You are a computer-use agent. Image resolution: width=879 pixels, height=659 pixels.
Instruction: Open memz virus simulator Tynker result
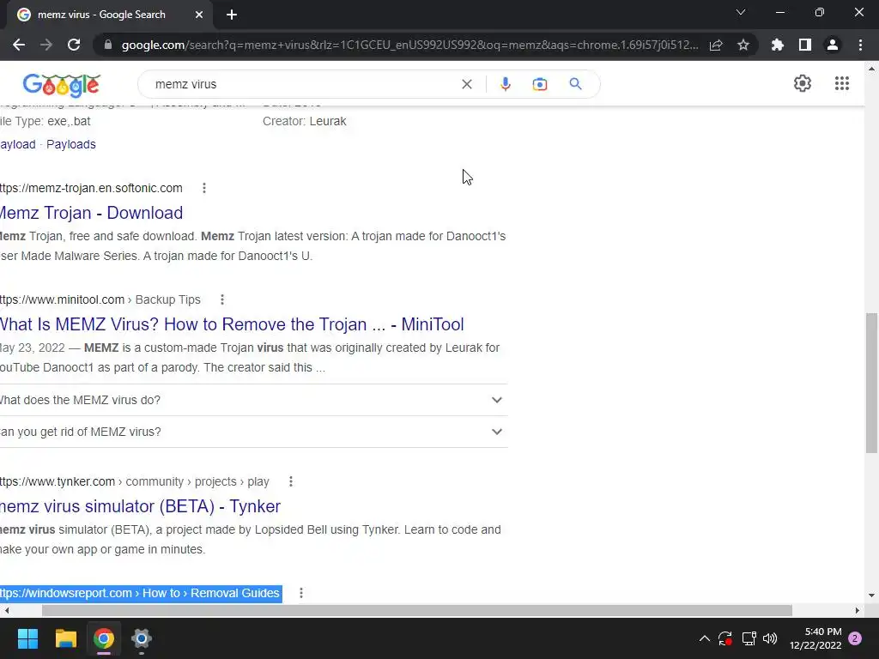click(x=140, y=506)
